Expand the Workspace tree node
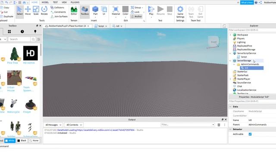Image resolution: width=276 pixels, height=155 pixels. (x=230, y=35)
